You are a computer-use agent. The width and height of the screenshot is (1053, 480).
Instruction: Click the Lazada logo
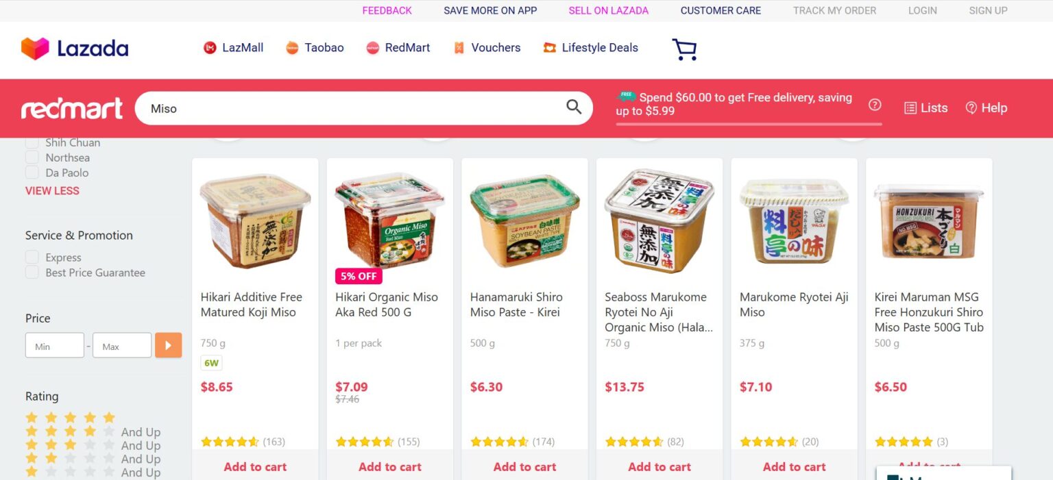[x=75, y=49]
